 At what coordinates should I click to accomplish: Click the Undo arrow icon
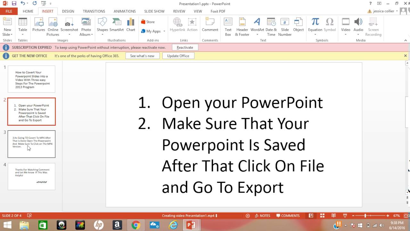[x=22, y=4]
